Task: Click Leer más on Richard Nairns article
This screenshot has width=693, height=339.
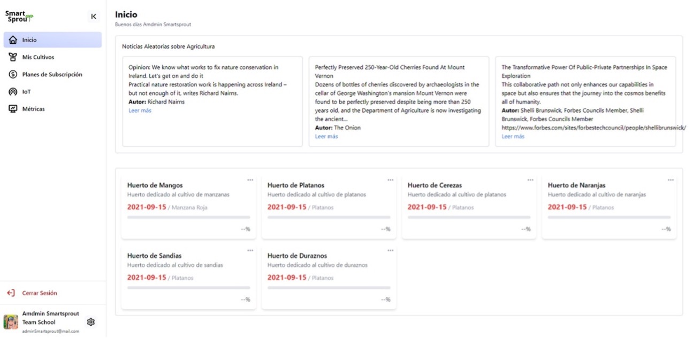Action: coord(140,111)
